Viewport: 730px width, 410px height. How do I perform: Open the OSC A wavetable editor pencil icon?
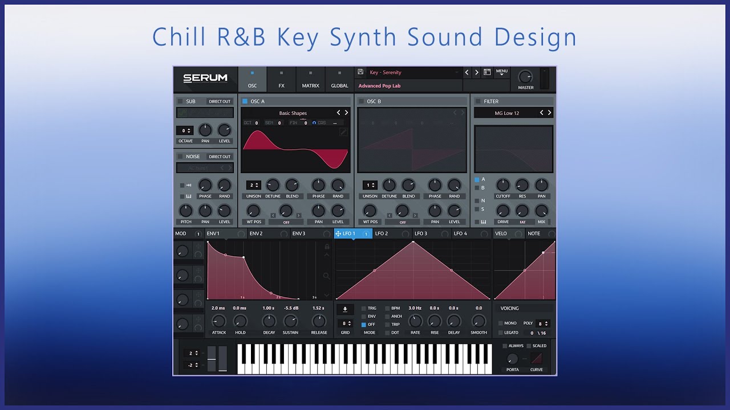[x=344, y=132]
